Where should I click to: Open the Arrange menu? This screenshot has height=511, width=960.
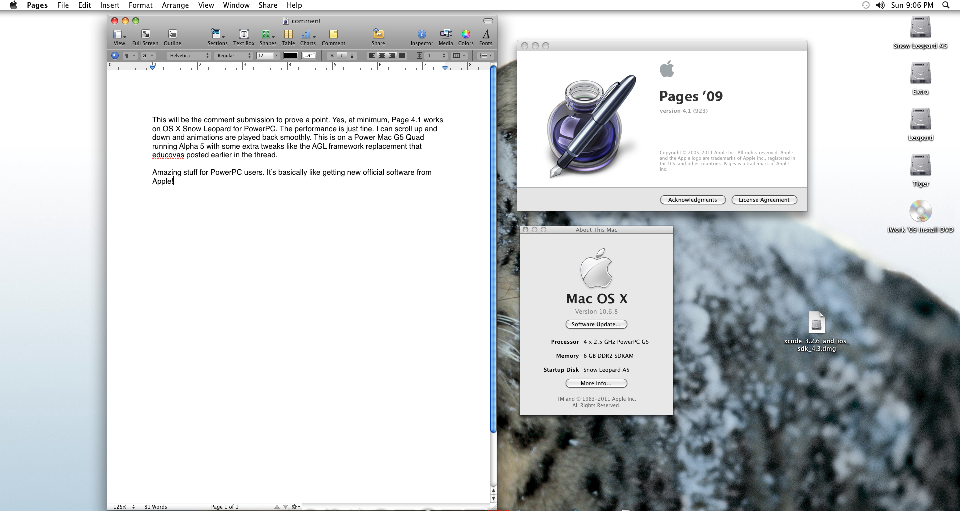tap(175, 5)
